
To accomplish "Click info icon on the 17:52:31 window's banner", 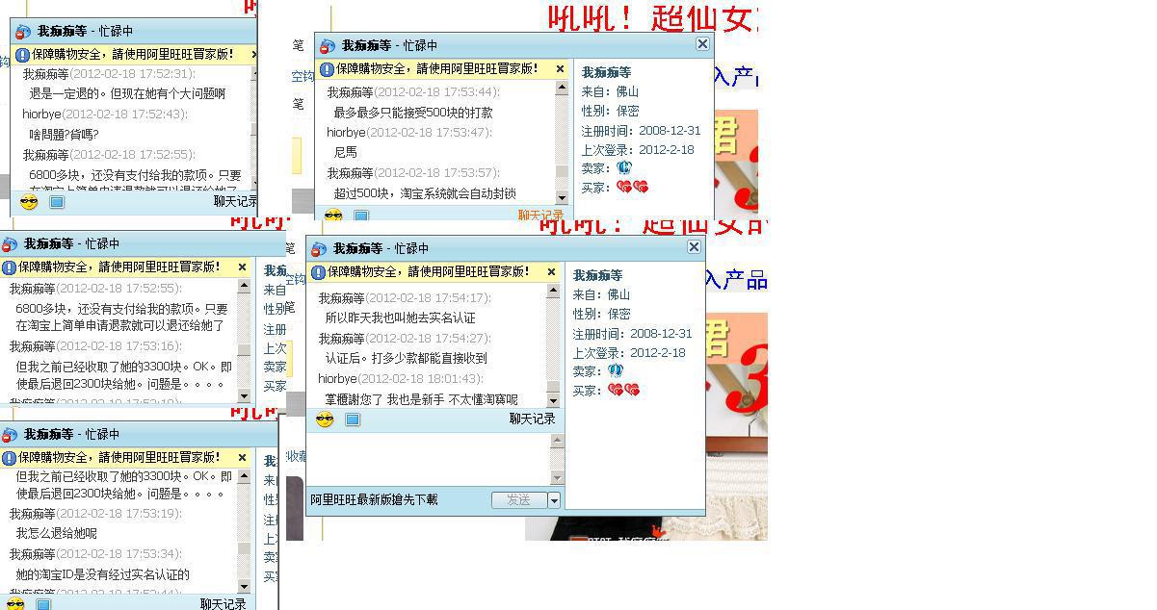I will 23,56.
